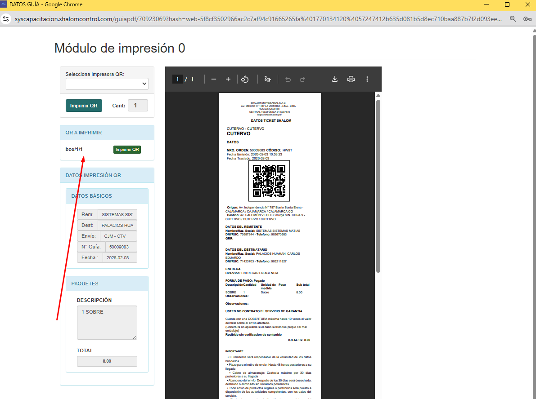Activate the PDF draw annotation tool
536x399 pixels.
267,79
